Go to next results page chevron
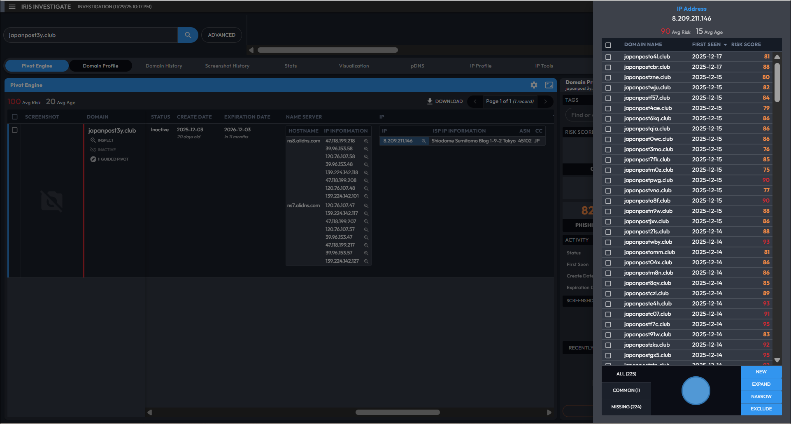 pyautogui.click(x=545, y=101)
